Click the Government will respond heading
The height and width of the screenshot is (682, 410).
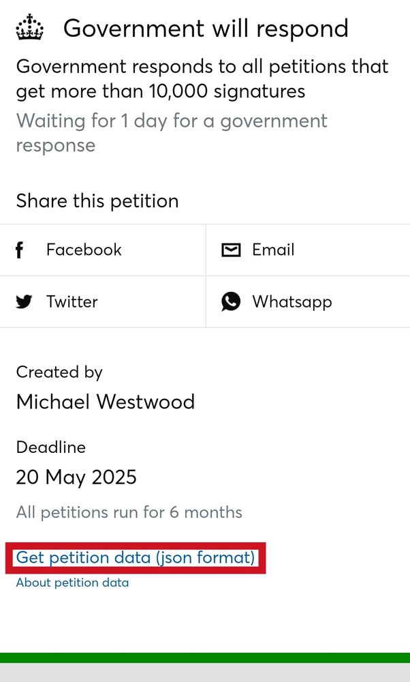206,28
